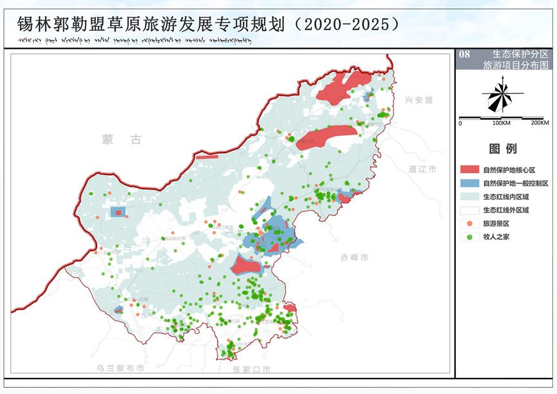Image resolution: width=557 pixels, height=394 pixels.
Task: Click the 赤峰市 region label
Action: tap(354, 257)
